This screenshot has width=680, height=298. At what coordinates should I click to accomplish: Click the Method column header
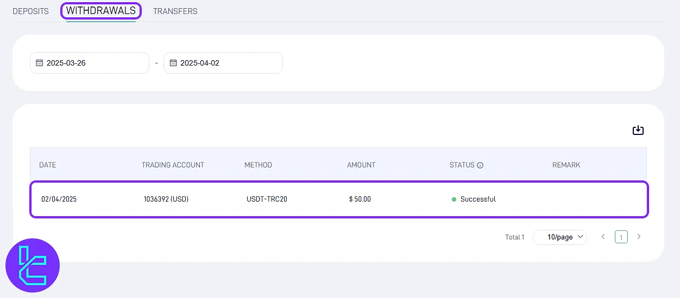tap(258, 165)
